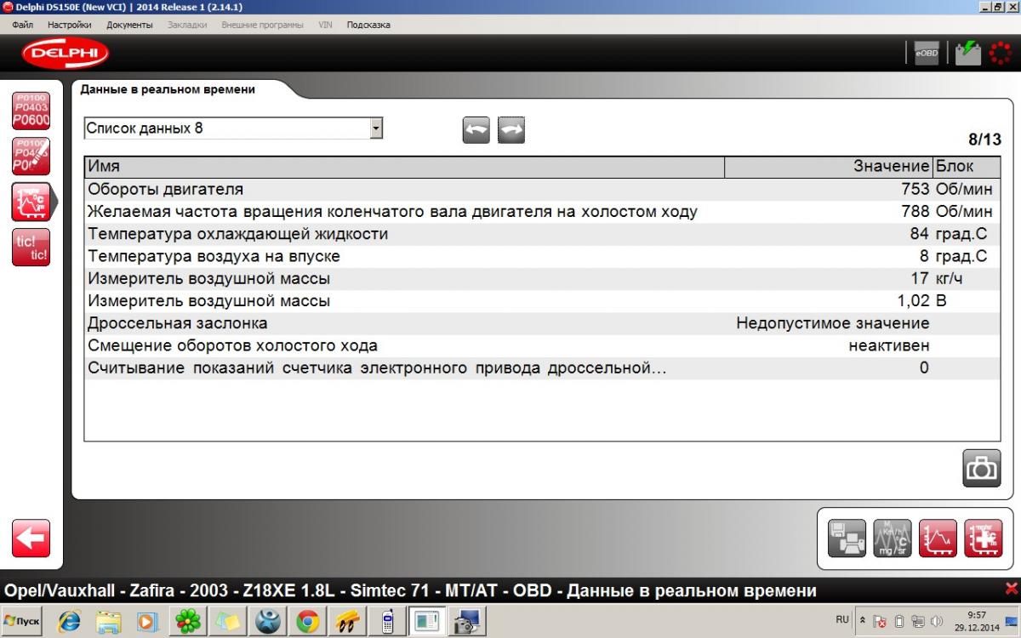The width and height of the screenshot is (1021, 638).
Task: Open the Внешние программы menu
Action: 262,25
